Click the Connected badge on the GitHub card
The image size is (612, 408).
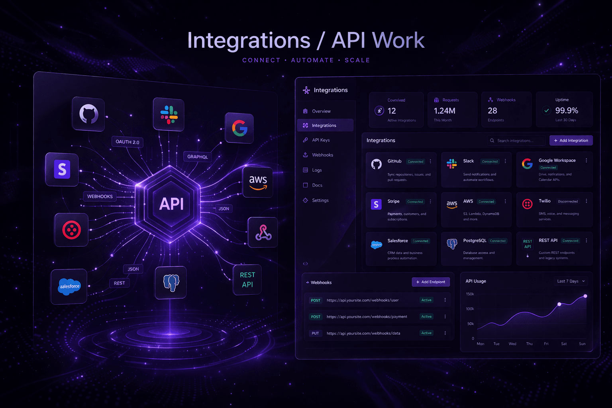pyautogui.click(x=416, y=162)
